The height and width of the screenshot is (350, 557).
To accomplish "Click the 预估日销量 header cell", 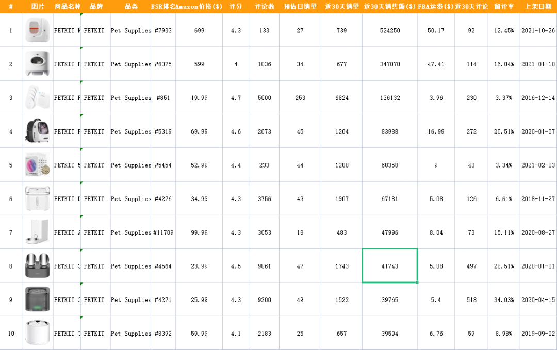I will (x=300, y=6).
